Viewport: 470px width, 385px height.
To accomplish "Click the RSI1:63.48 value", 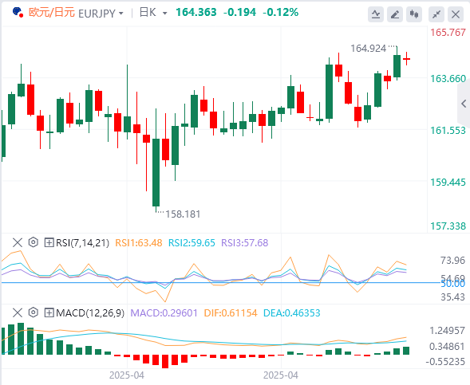I will point(139,243).
